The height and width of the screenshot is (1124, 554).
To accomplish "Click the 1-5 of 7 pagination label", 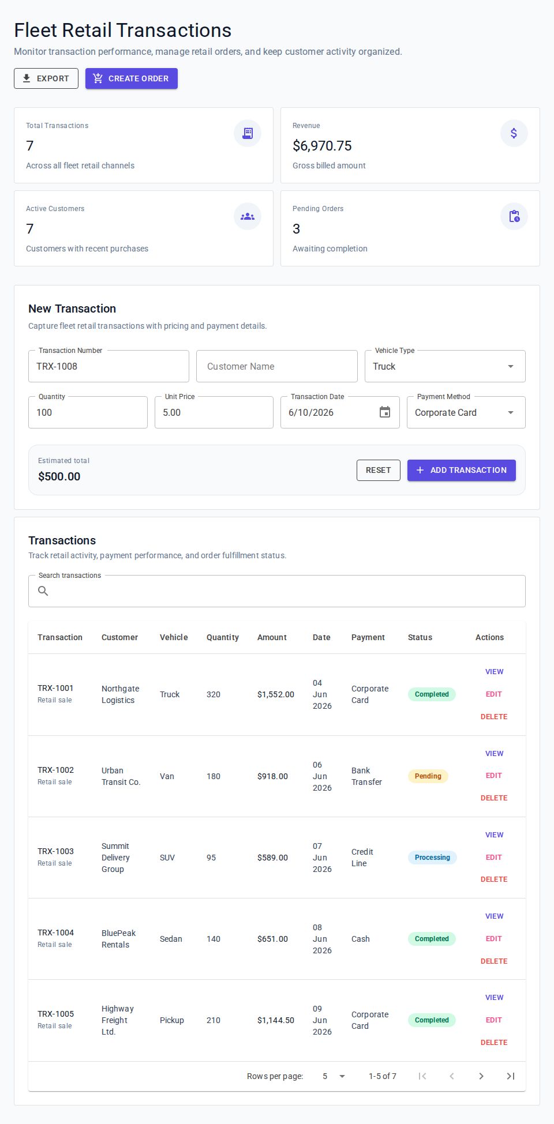I will (383, 1076).
